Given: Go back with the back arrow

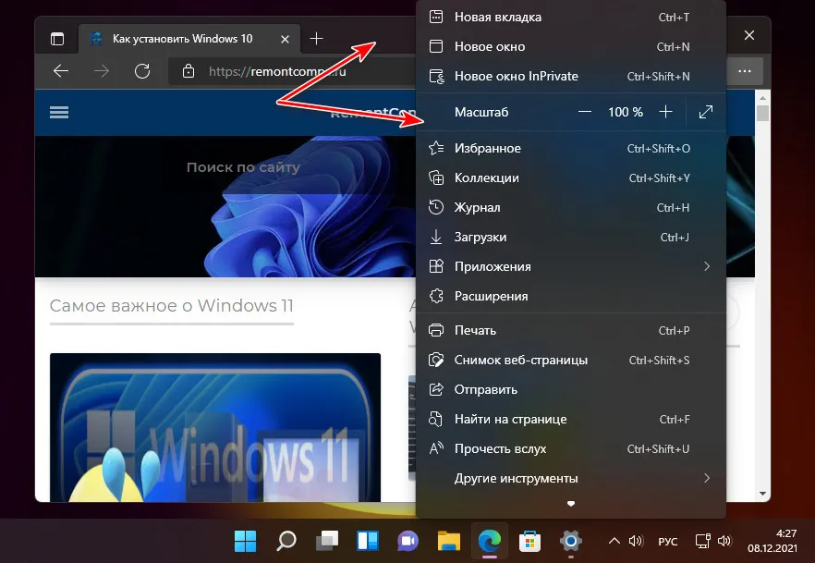Looking at the screenshot, I should click(x=61, y=71).
